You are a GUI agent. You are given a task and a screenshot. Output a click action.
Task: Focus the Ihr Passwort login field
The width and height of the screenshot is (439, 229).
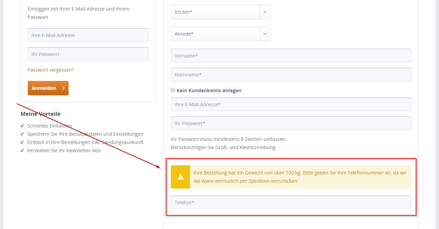pyautogui.click(x=88, y=54)
